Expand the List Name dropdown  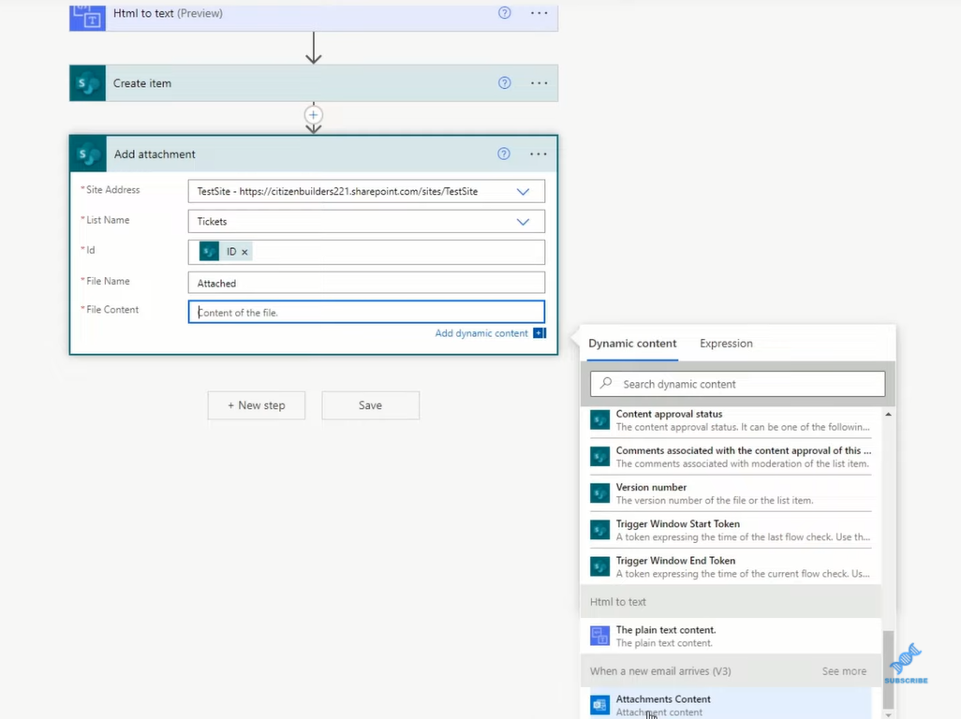tap(523, 222)
